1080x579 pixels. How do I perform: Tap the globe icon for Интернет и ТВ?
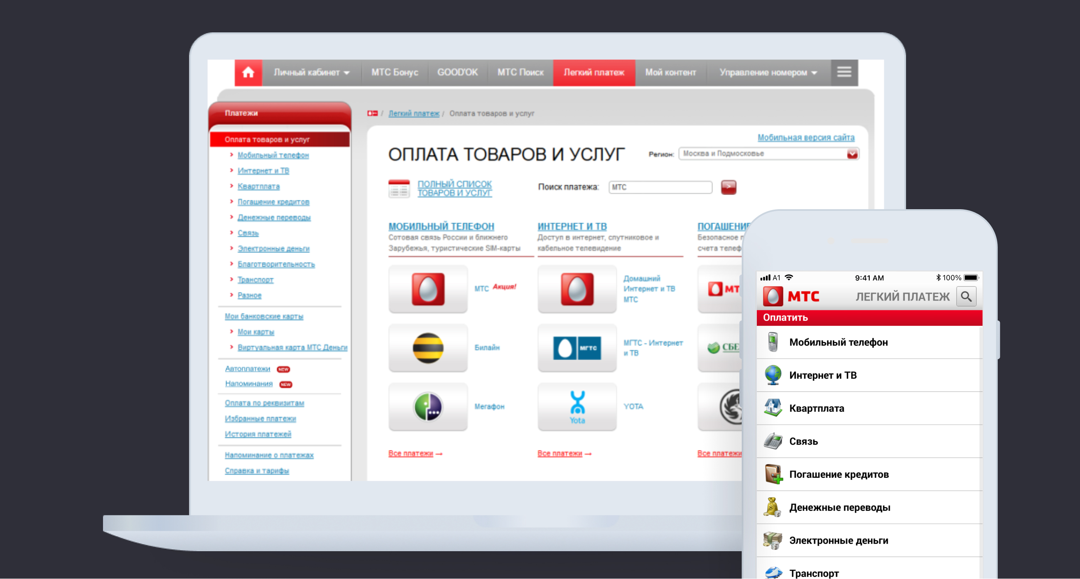click(x=773, y=375)
